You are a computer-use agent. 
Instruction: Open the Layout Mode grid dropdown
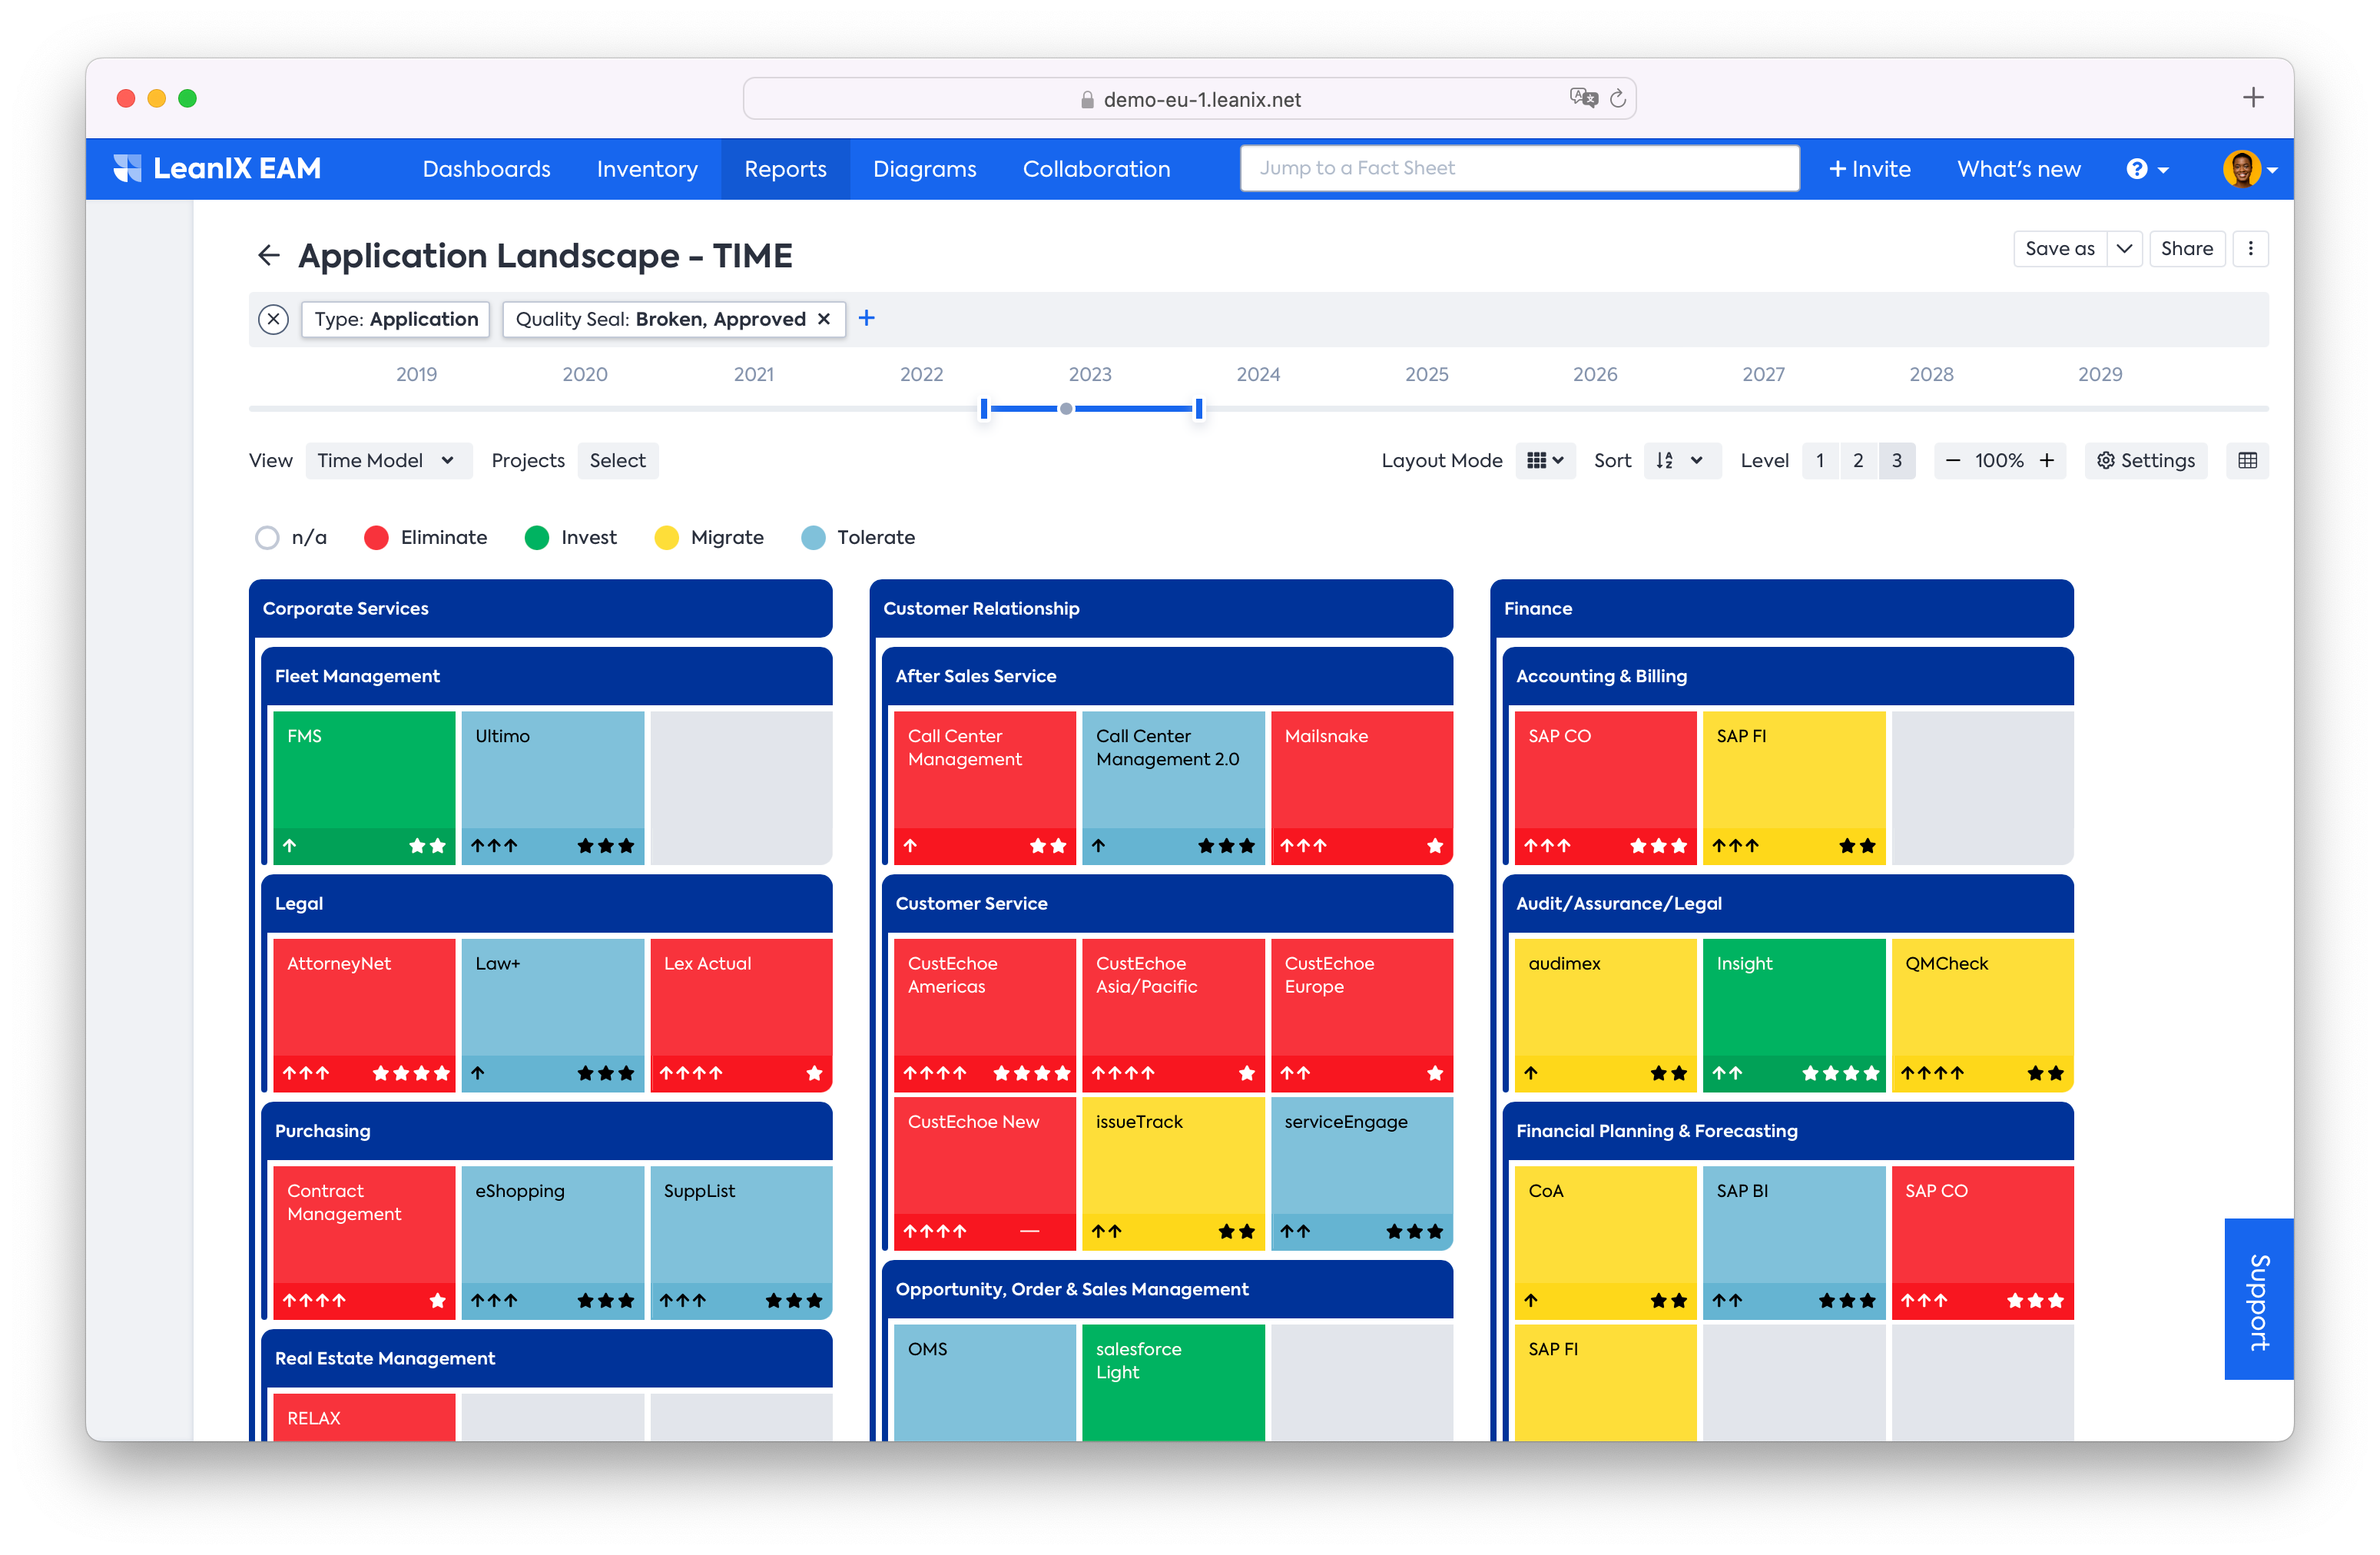tap(1545, 460)
